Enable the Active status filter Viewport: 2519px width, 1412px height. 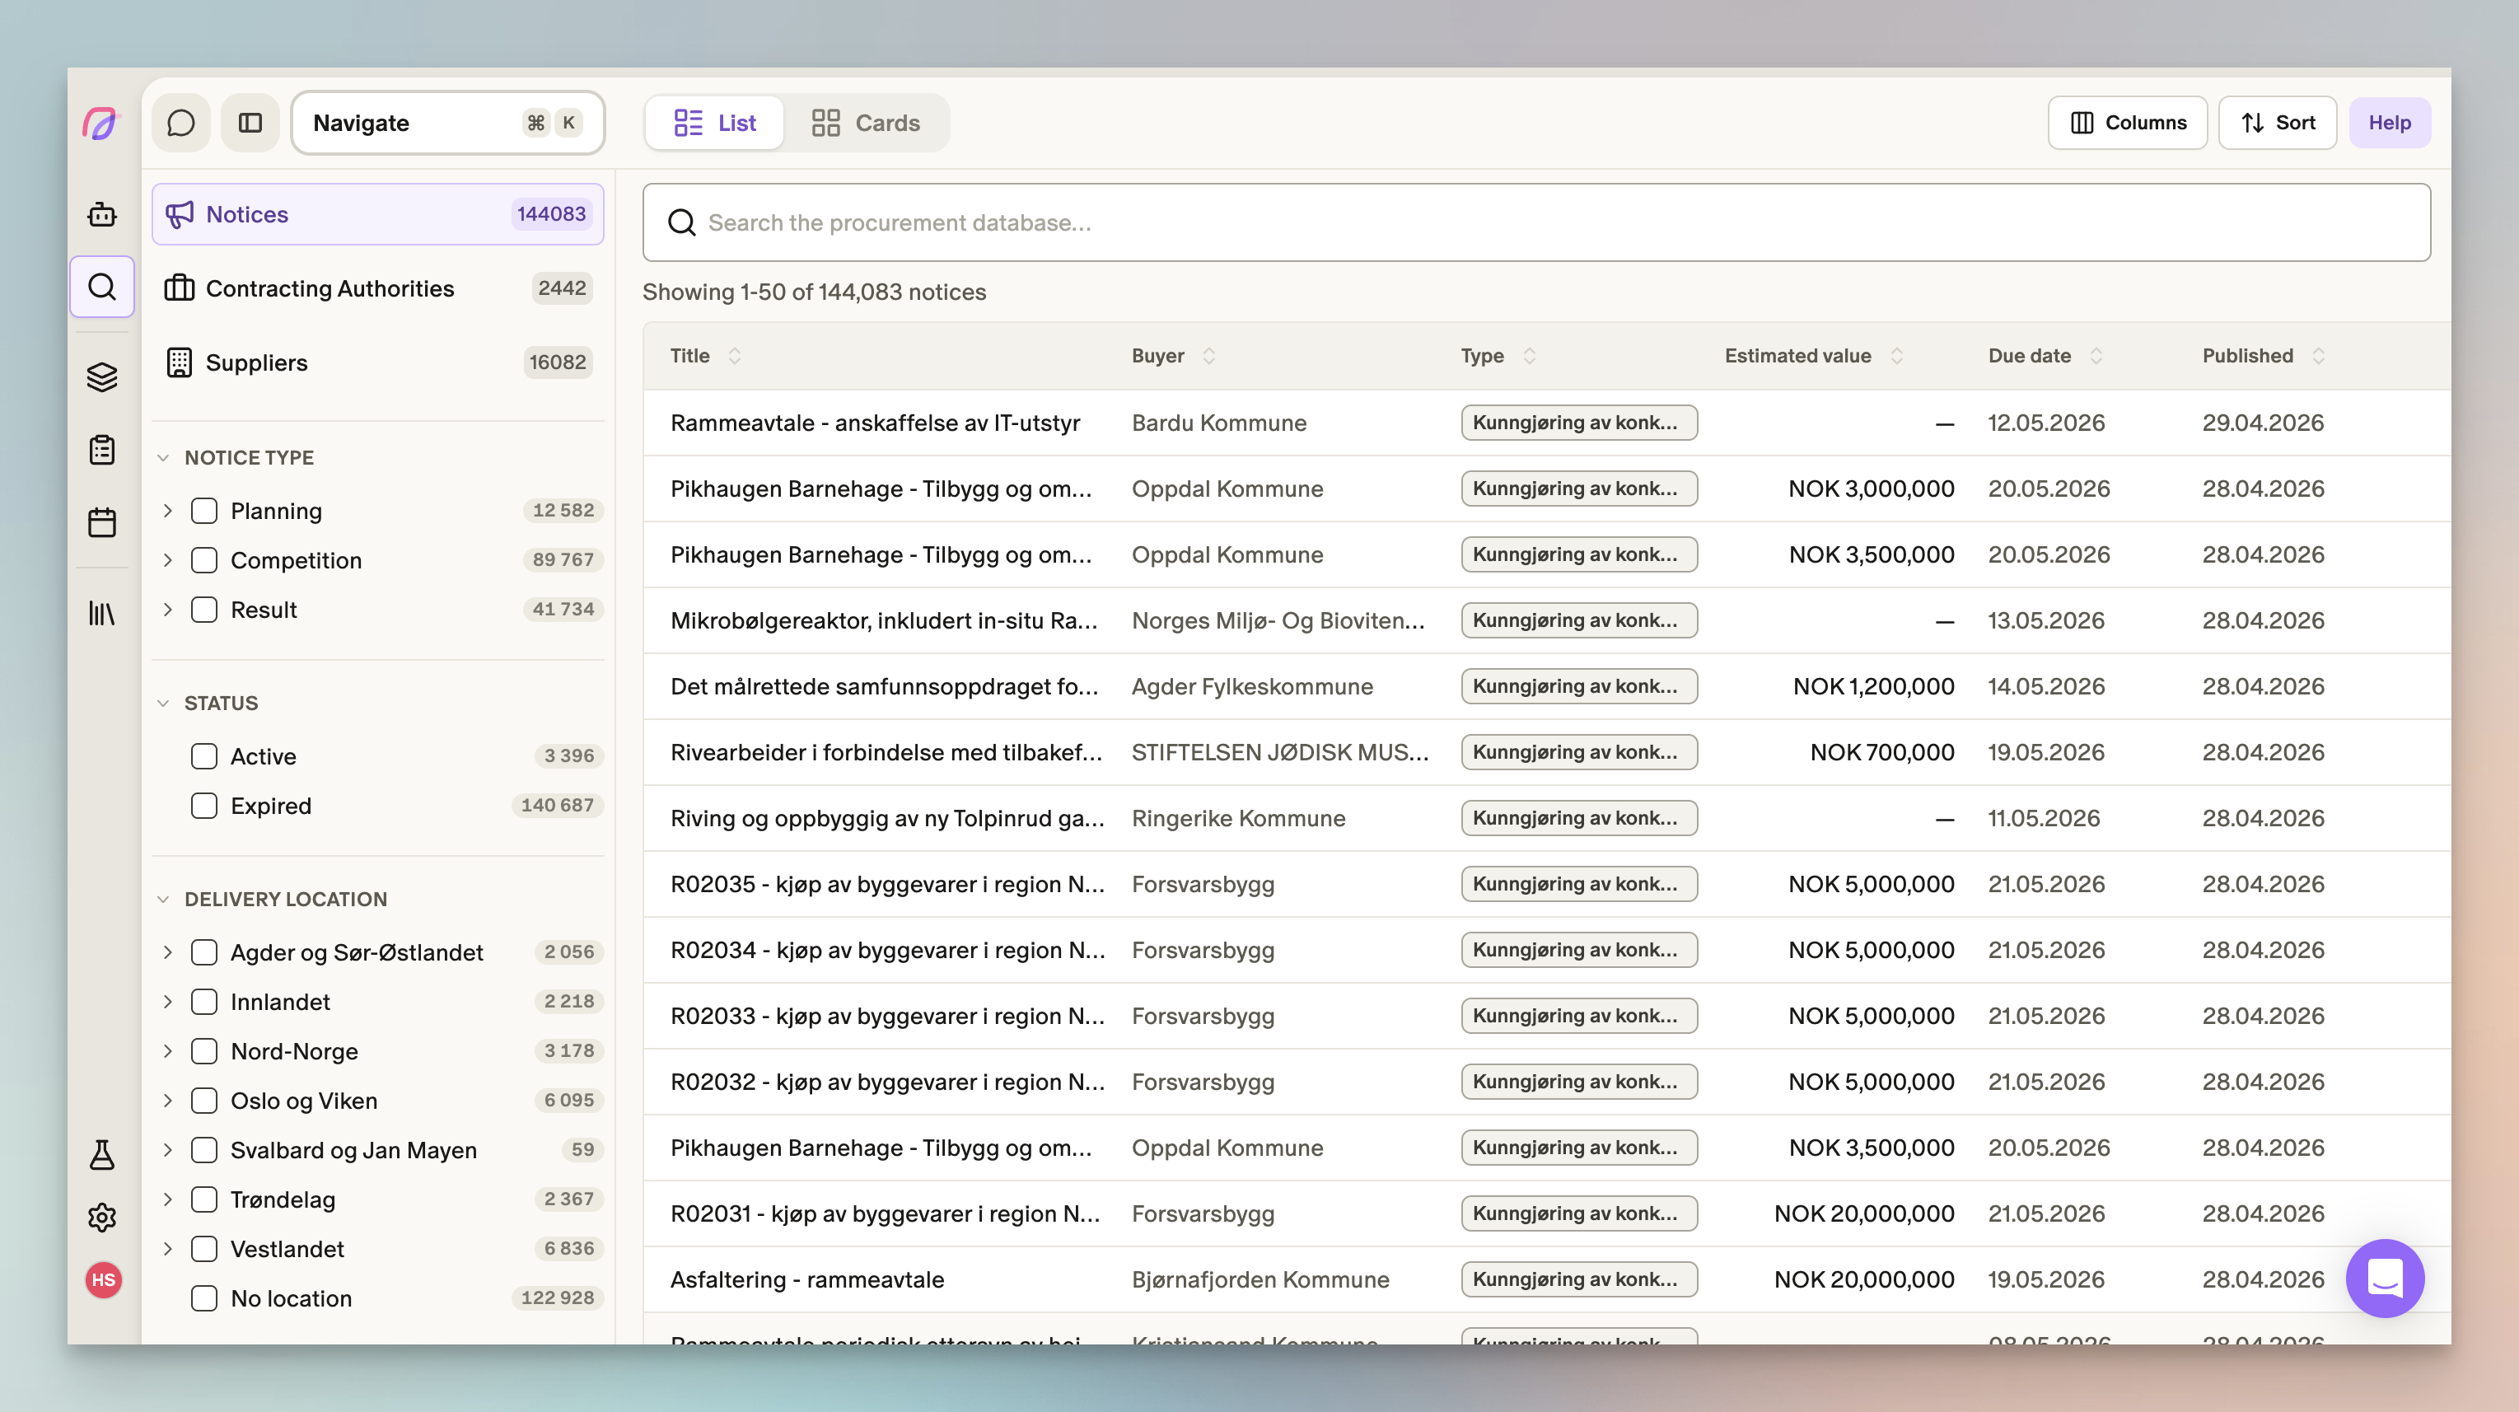203,756
